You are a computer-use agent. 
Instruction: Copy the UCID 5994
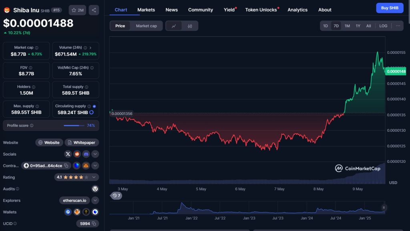coord(94,224)
